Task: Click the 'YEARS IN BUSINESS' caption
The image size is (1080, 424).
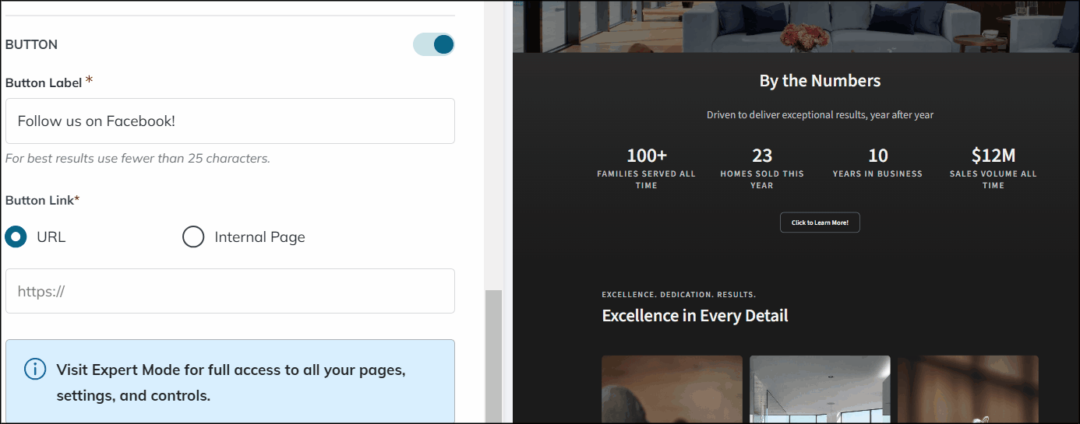Action: [877, 173]
